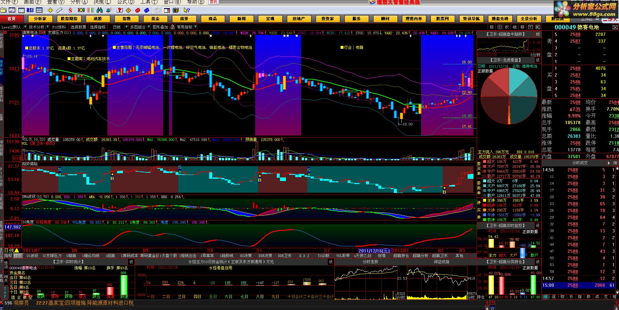The width and height of the screenshot is (619, 310).
Task: Open the 公式(U) menu
Action: click(126, 2)
